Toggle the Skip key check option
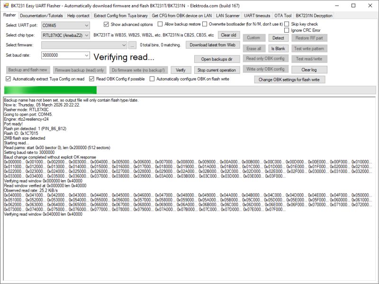Viewport: 379px width, 284px height. 286,24
